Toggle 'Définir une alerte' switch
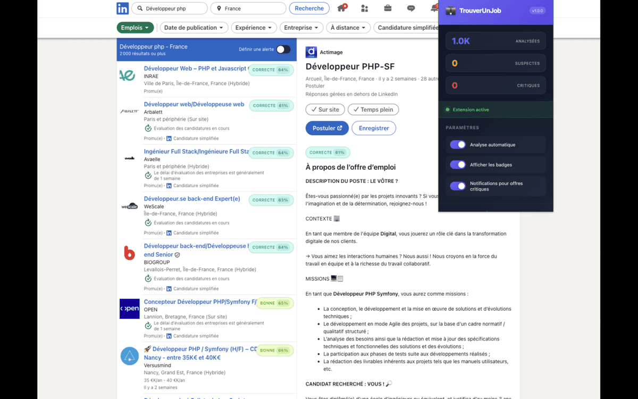 point(283,49)
